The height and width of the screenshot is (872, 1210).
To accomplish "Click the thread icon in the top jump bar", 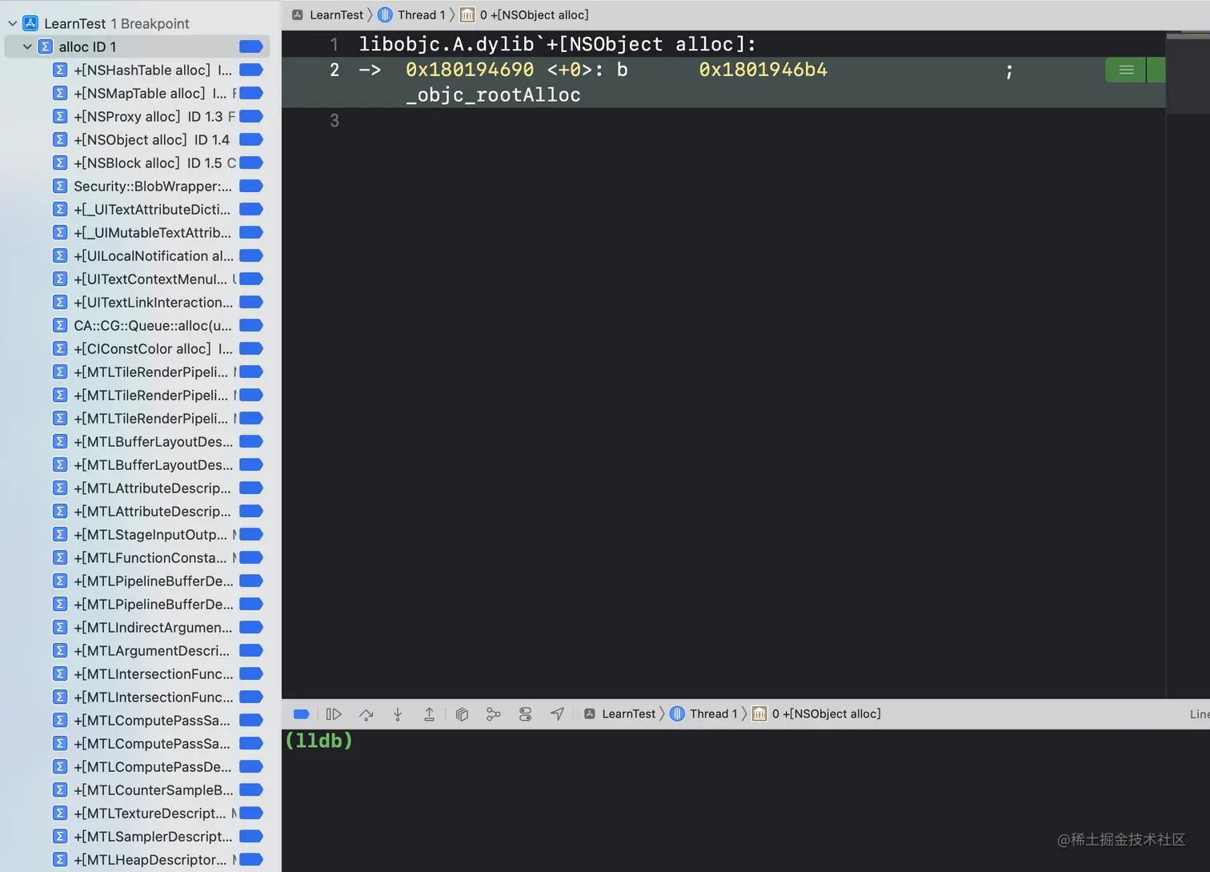I will 385,14.
